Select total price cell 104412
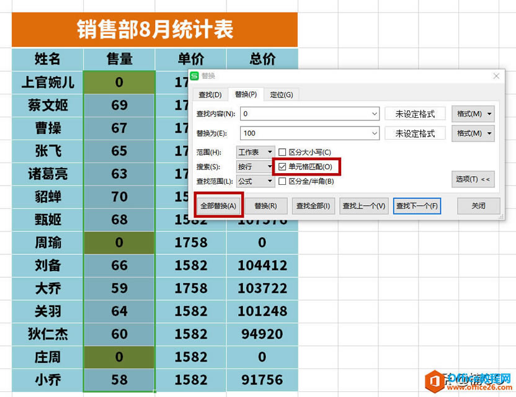The image size is (516, 397). click(x=262, y=265)
